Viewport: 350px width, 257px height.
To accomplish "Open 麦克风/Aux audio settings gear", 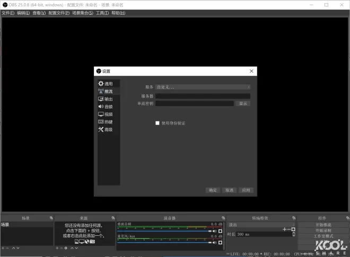I will tap(220, 243).
